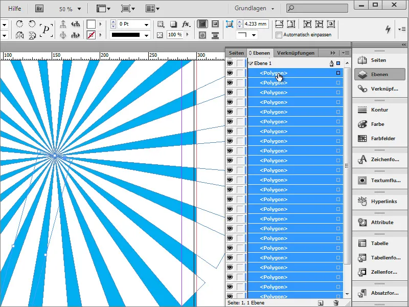The image size is (409, 307).
Task: Launch Bridge with the Br button
Action: point(39,8)
